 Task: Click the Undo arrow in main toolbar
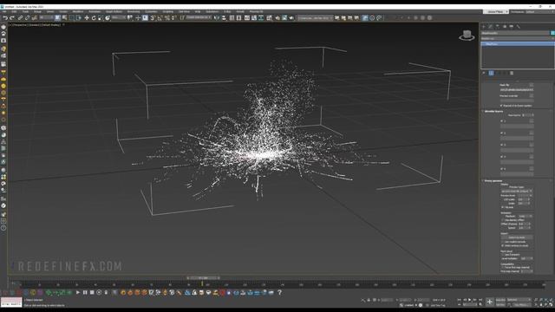pyautogui.click(x=5, y=17)
